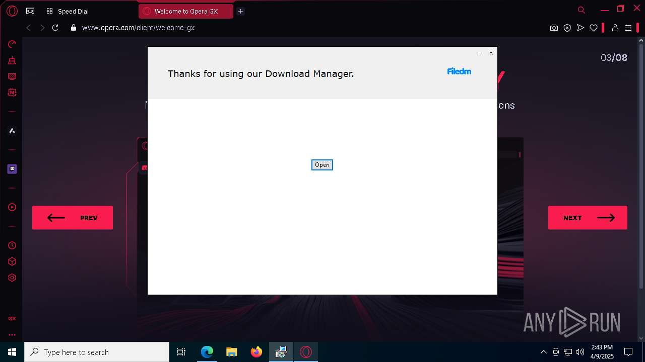Go forward with the browser forward arrow

(x=42, y=28)
